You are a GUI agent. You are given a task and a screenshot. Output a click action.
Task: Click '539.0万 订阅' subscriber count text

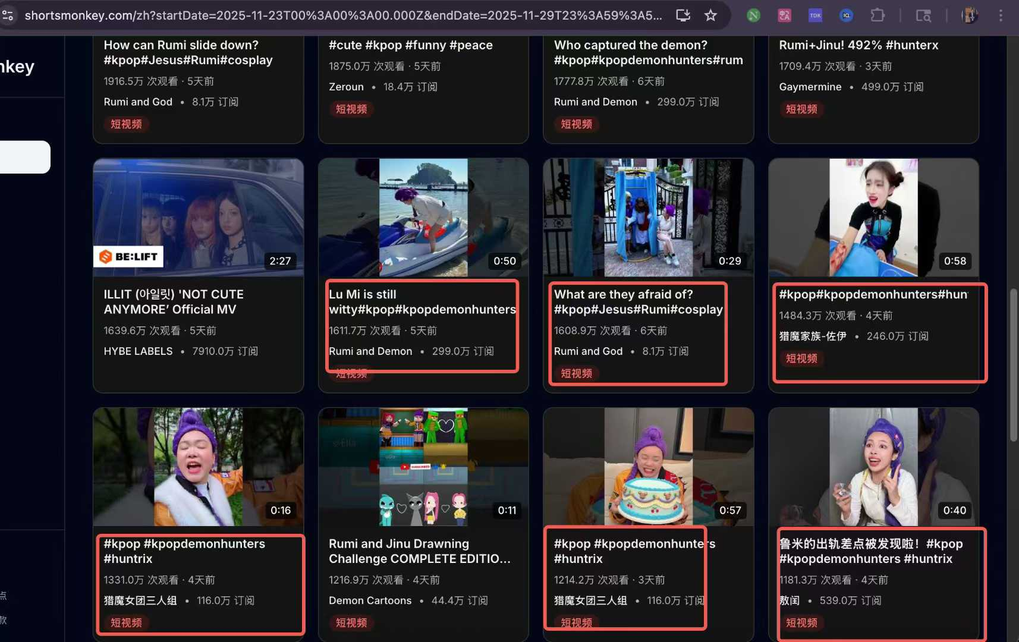850,600
